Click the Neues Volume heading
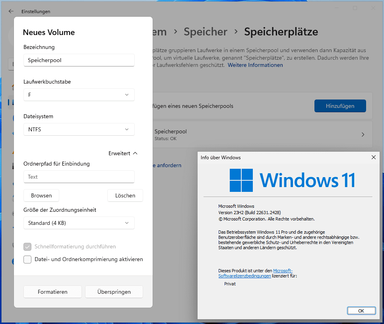This screenshot has width=384, height=324. (x=49, y=32)
